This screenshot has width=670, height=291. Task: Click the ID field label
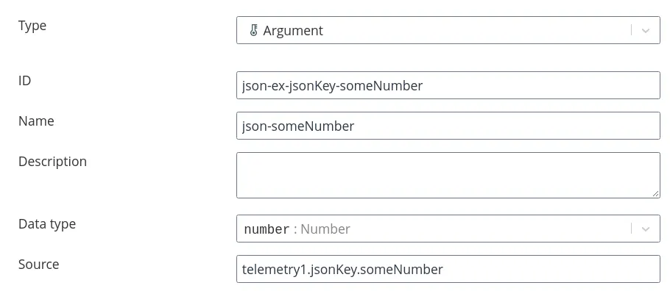coord(25,80)
